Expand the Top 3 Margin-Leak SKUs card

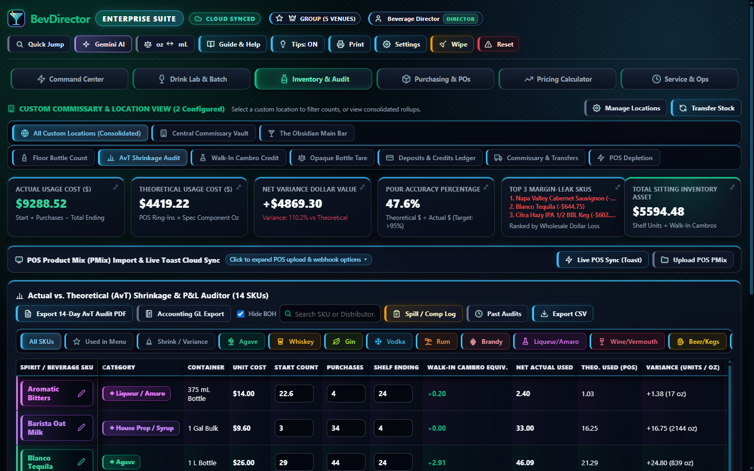click(618, 187)
